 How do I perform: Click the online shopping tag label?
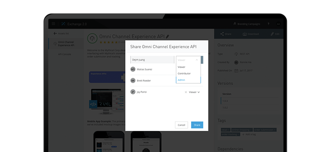(x=240, y=130)
